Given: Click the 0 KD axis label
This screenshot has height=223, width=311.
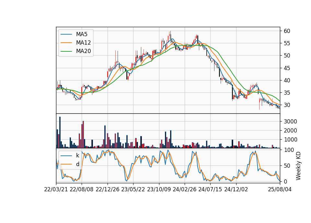Looking at the screenshot, I should pos(285,181).
